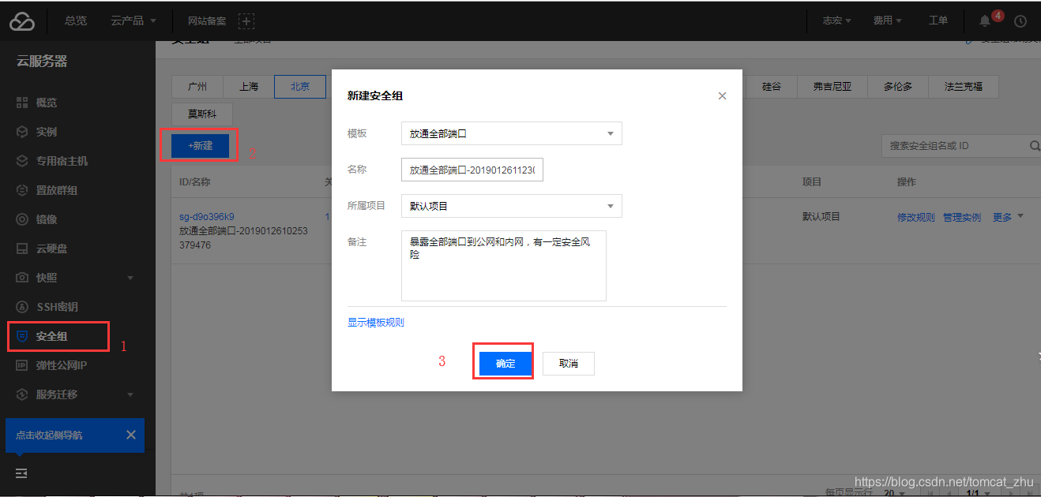
Task: Click the Tencent Cloud logo icon
Action: coord(22,21)
